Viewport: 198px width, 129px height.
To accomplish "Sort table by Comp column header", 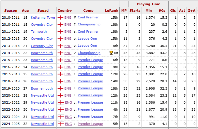I will [x=88, y=11].
